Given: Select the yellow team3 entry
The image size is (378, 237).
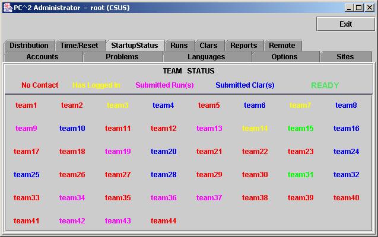Looking at the screenshot, I should 117,105.
